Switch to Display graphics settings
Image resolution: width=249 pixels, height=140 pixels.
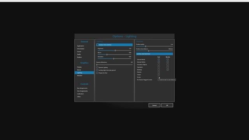coord(79,67)
